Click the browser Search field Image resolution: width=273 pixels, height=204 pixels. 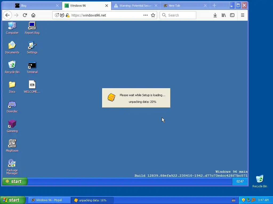click(x=178, y=15)
